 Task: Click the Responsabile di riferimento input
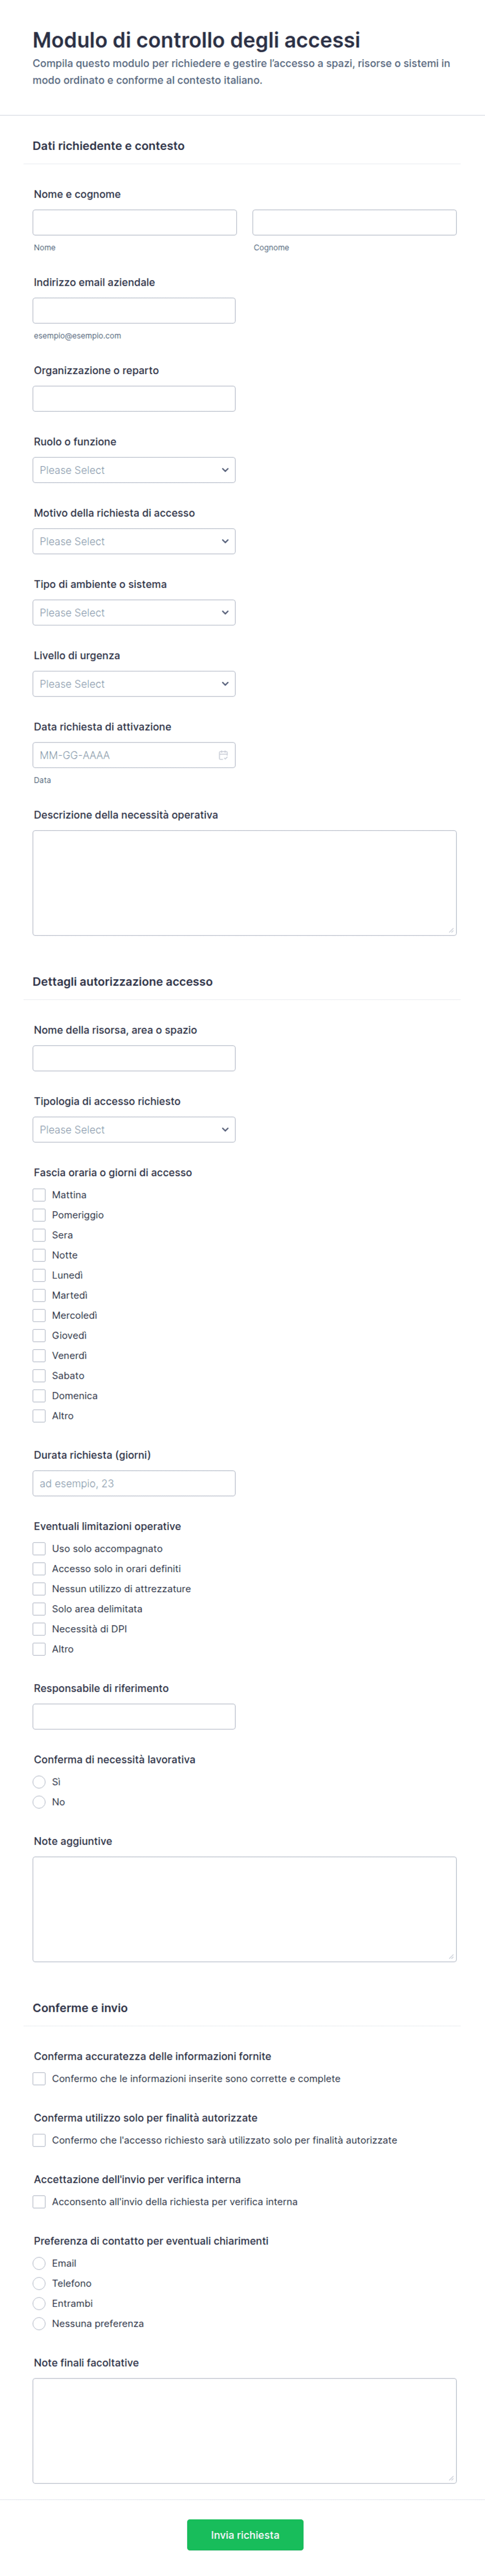coord(134,1716)
